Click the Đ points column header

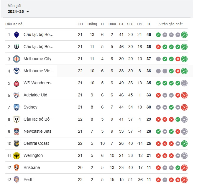coord(149,24)
